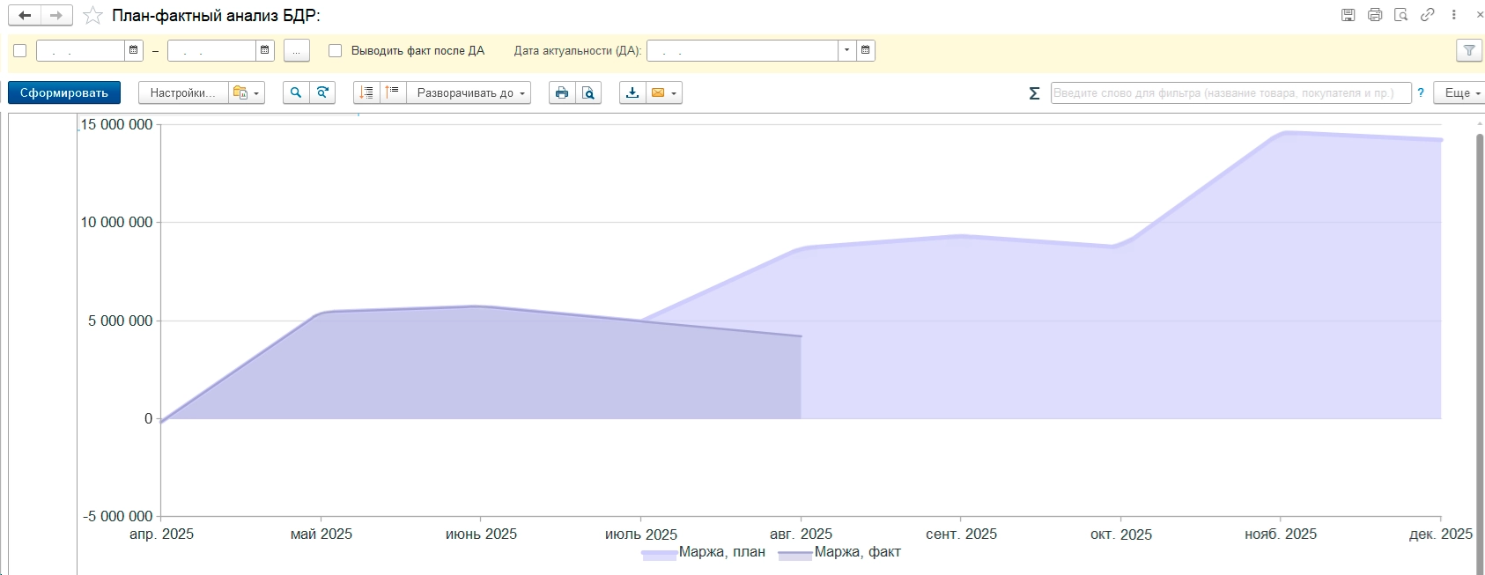Toggle 'Маржа, факт' series in legend
This screenshot has height=575, width=1485.
coord(857,552)
